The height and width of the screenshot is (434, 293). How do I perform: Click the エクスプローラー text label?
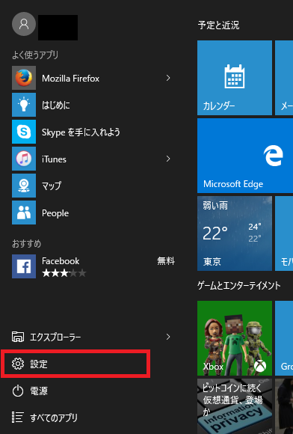point(55,337)
